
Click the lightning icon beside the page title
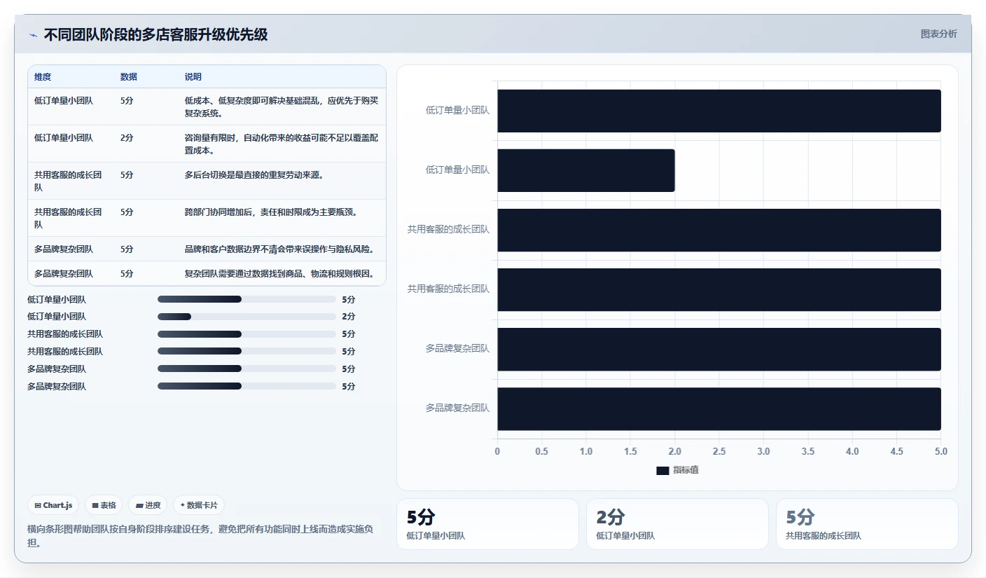click(x=33, y=35)
